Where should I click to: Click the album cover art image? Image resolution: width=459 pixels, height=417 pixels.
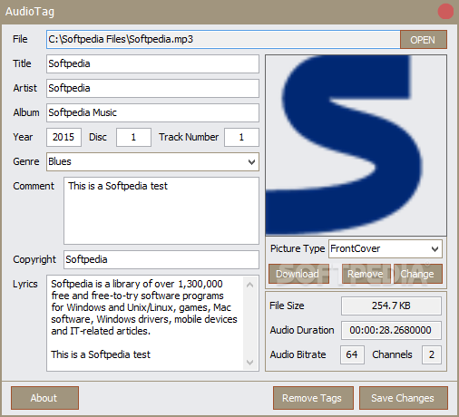click(x=356, y=145)
